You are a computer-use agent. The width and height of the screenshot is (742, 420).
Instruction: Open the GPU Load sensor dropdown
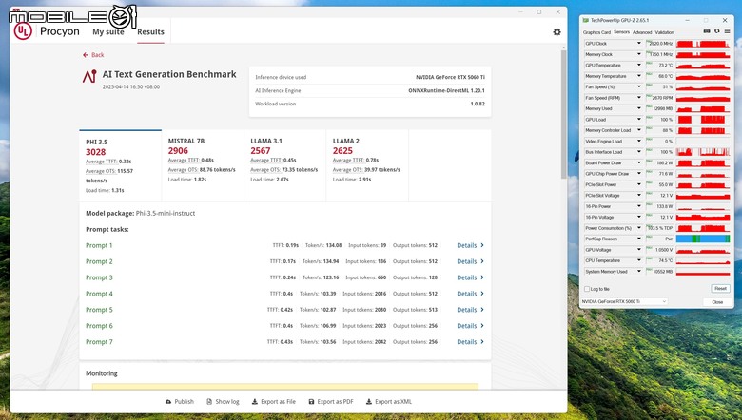coord(639,120)
